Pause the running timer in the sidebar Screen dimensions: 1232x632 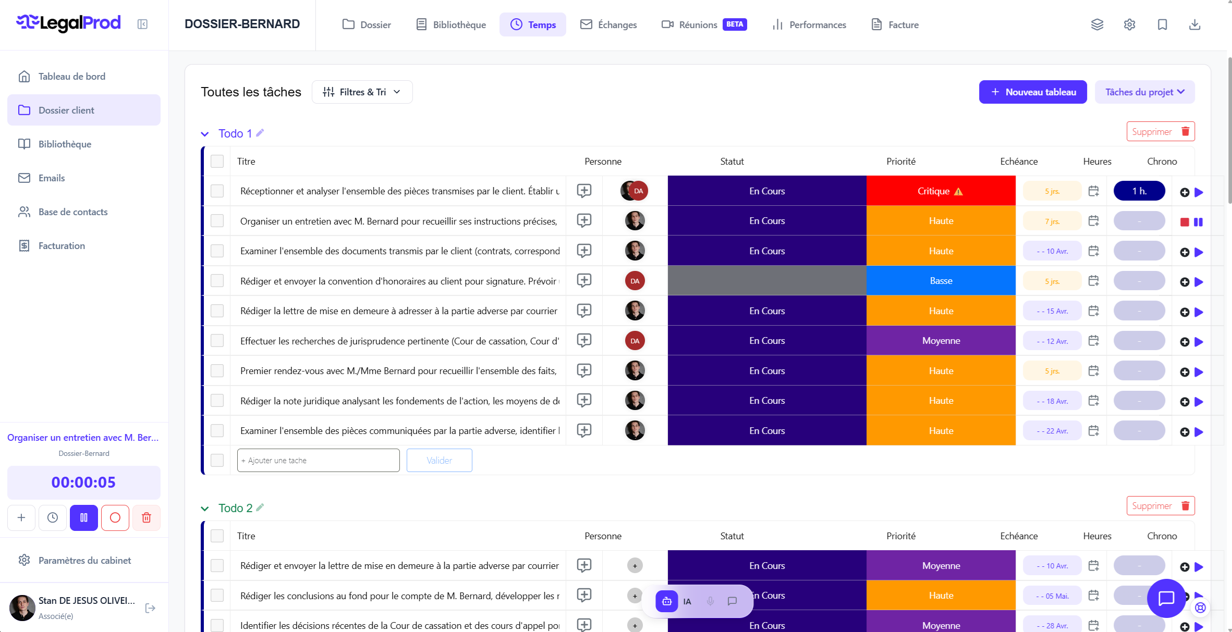[x=83, y=517]
